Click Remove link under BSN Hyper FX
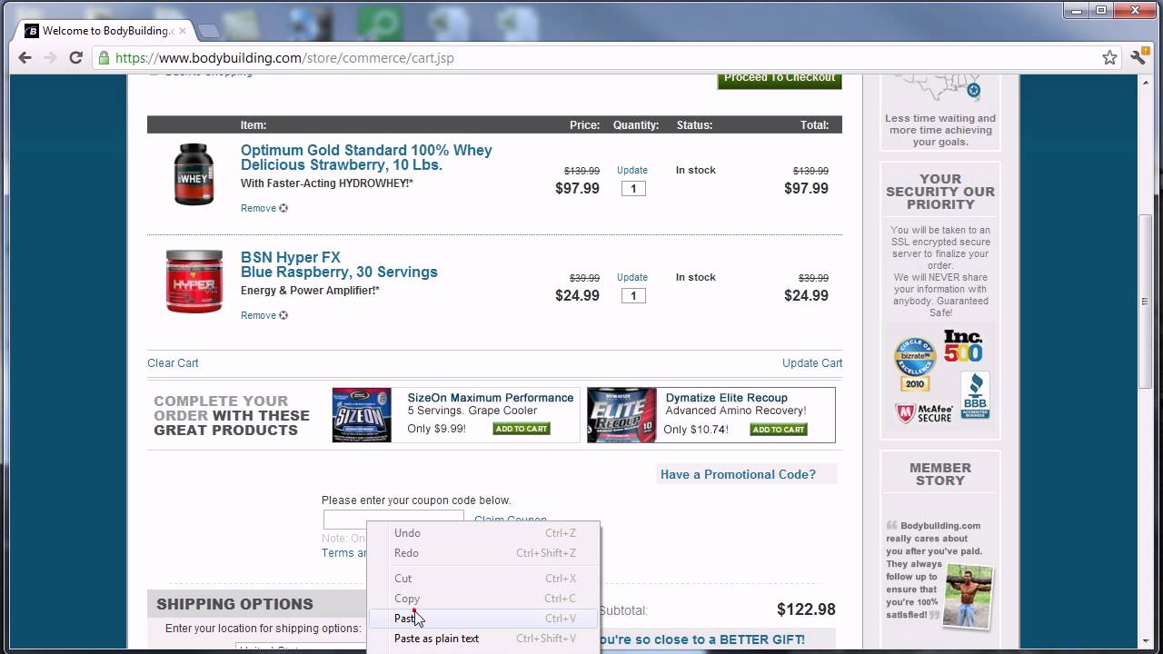Viewport: 1163px width, 654px height. click(258, 315)
